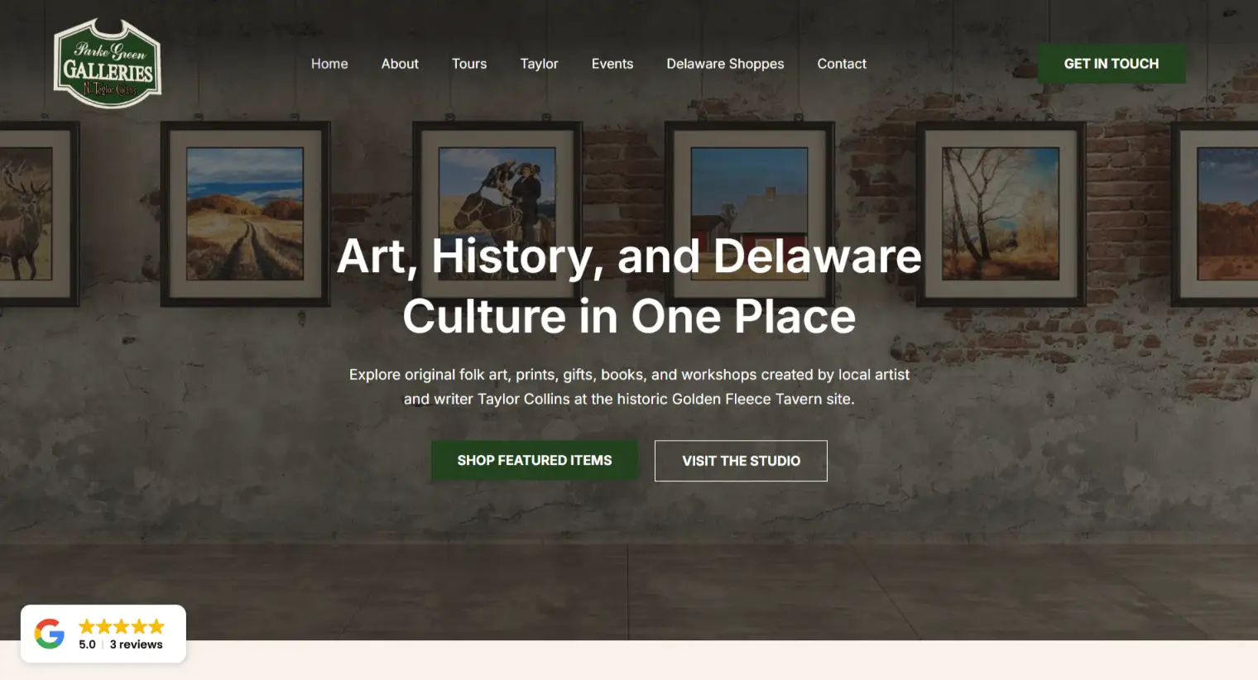Go to the About page
The image size is (1258, 680).
400,64
